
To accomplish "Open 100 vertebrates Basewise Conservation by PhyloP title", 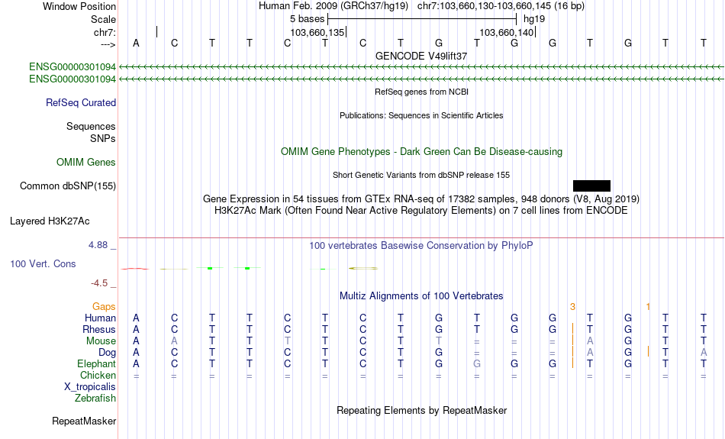I will click(421, 246).
